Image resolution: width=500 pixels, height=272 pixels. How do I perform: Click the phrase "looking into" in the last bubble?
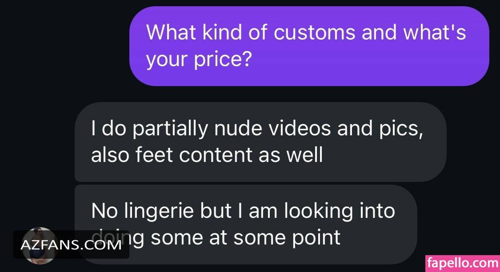[339, 211]
